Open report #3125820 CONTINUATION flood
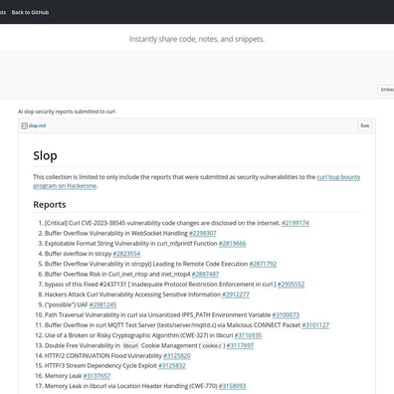 pos(177,356)
